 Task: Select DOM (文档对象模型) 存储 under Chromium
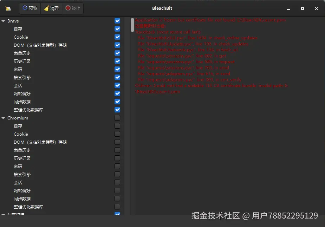coord(40,142)
